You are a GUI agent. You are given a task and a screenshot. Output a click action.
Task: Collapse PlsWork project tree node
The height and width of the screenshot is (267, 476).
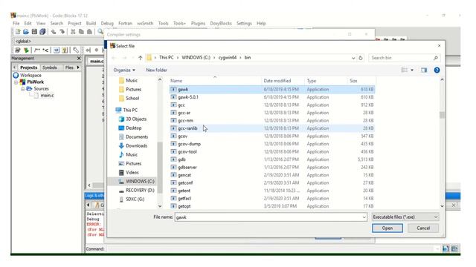point(16,82)
